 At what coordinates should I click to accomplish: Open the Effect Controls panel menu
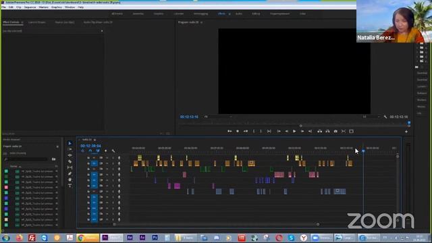(x=22, y=22)
